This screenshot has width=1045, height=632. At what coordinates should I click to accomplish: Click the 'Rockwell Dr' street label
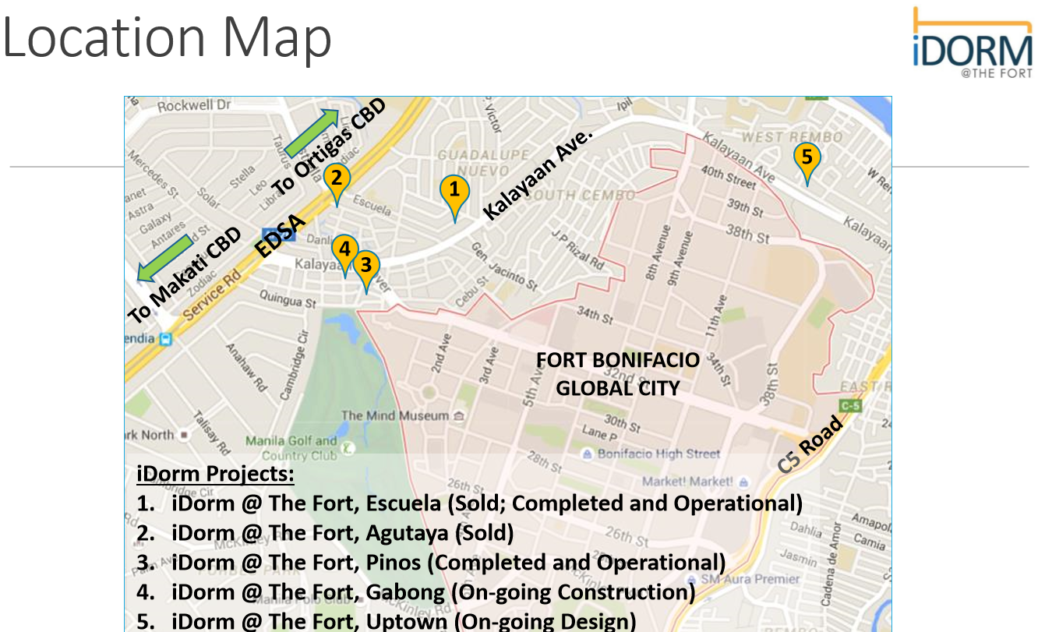click(194, 105)
